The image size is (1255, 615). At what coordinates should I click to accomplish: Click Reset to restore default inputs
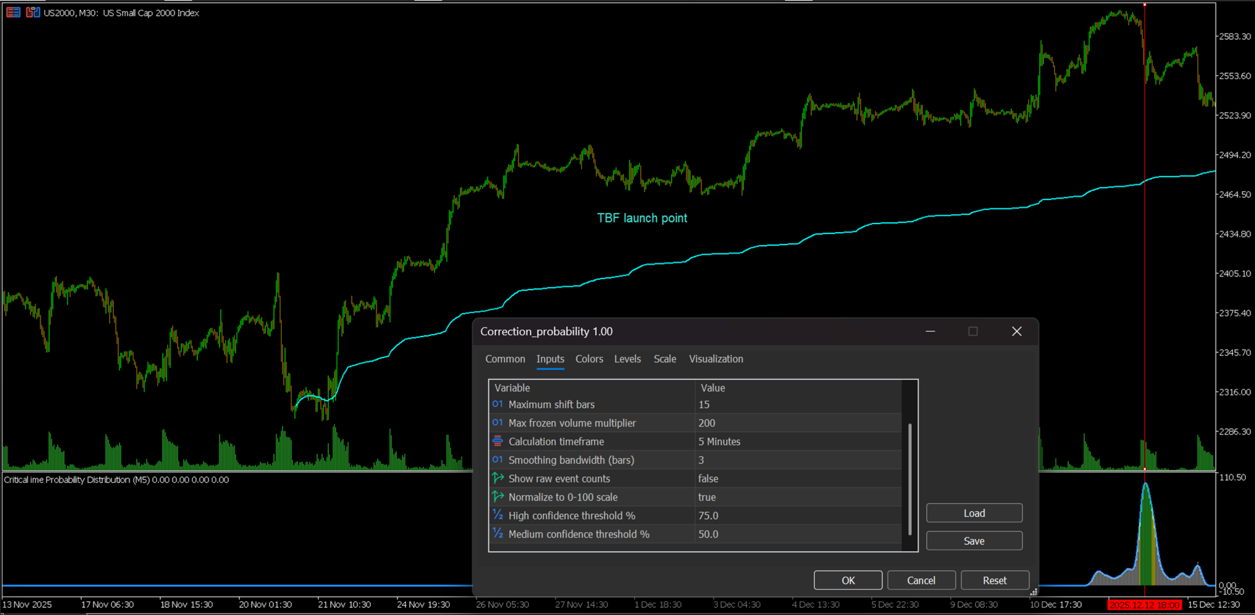pyautogui.click(x=995, y=580)
